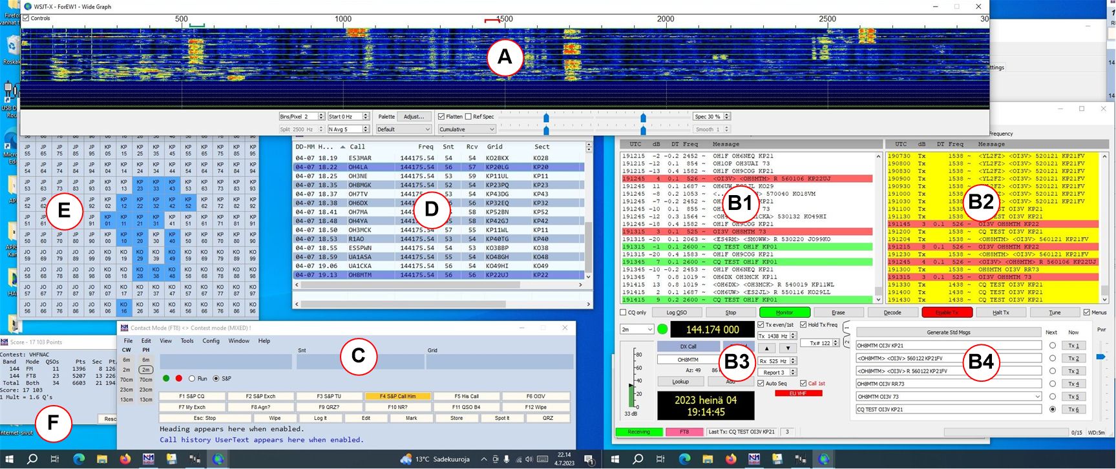This screenshot has width=1116, height=469.
Task: Switch to WSJT-X globe icon on left taskbar
Action: click(218, 459)
